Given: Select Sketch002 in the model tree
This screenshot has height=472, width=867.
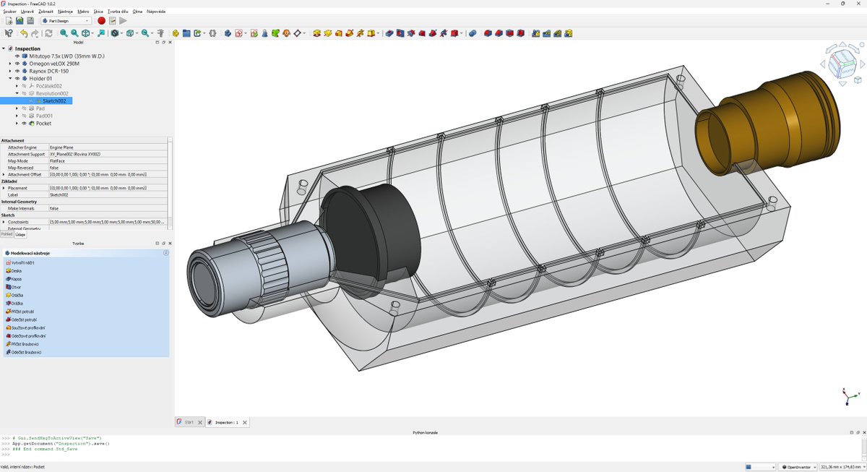Looking at the screenshot, I should (x=56, y=100).
